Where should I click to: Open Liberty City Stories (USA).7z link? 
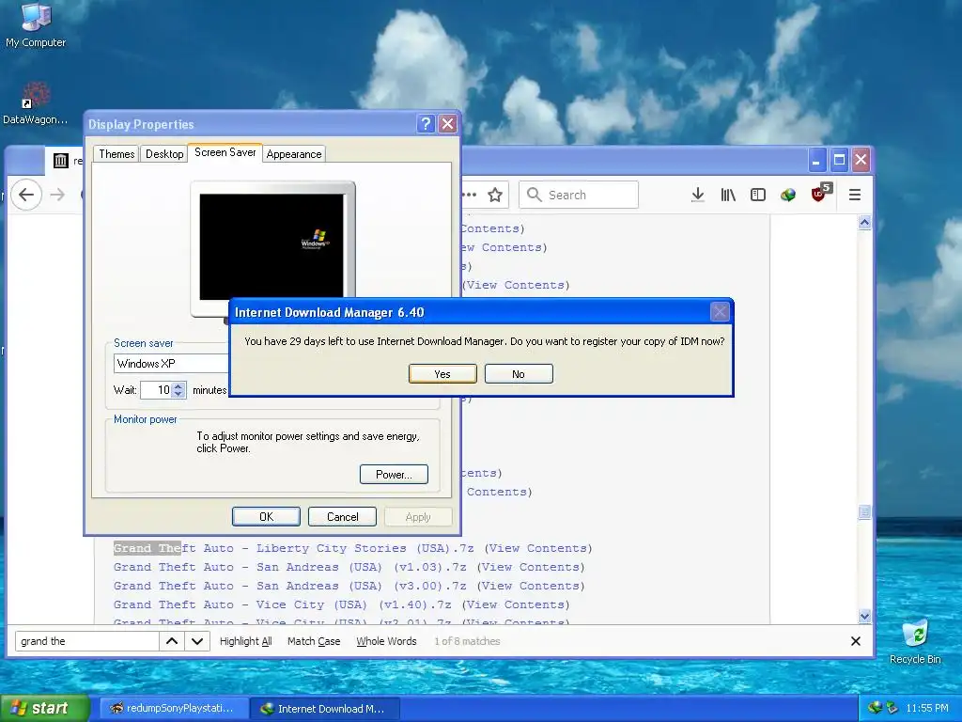pos(294,548)
